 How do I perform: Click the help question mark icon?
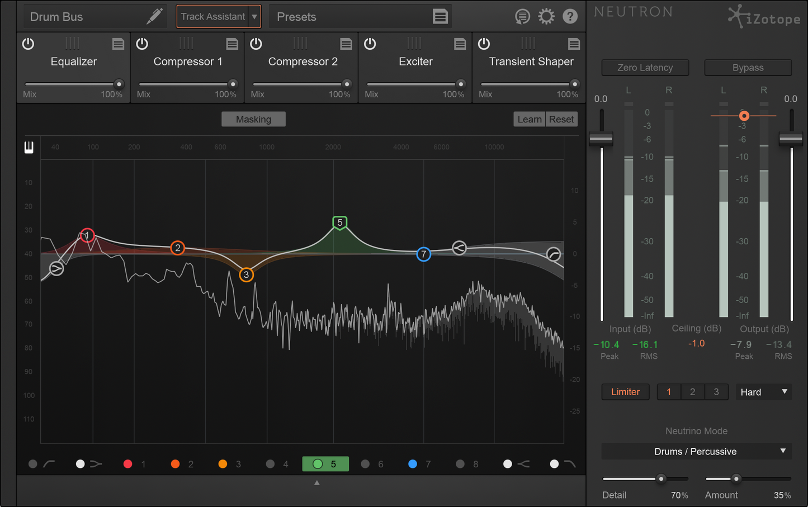click(x=570, y=17)
